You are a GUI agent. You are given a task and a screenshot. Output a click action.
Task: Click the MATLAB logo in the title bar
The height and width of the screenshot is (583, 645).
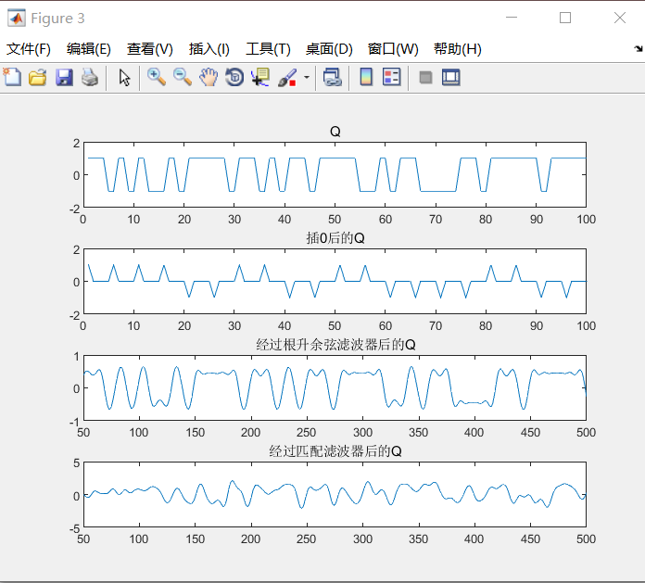tap(17, 19)
